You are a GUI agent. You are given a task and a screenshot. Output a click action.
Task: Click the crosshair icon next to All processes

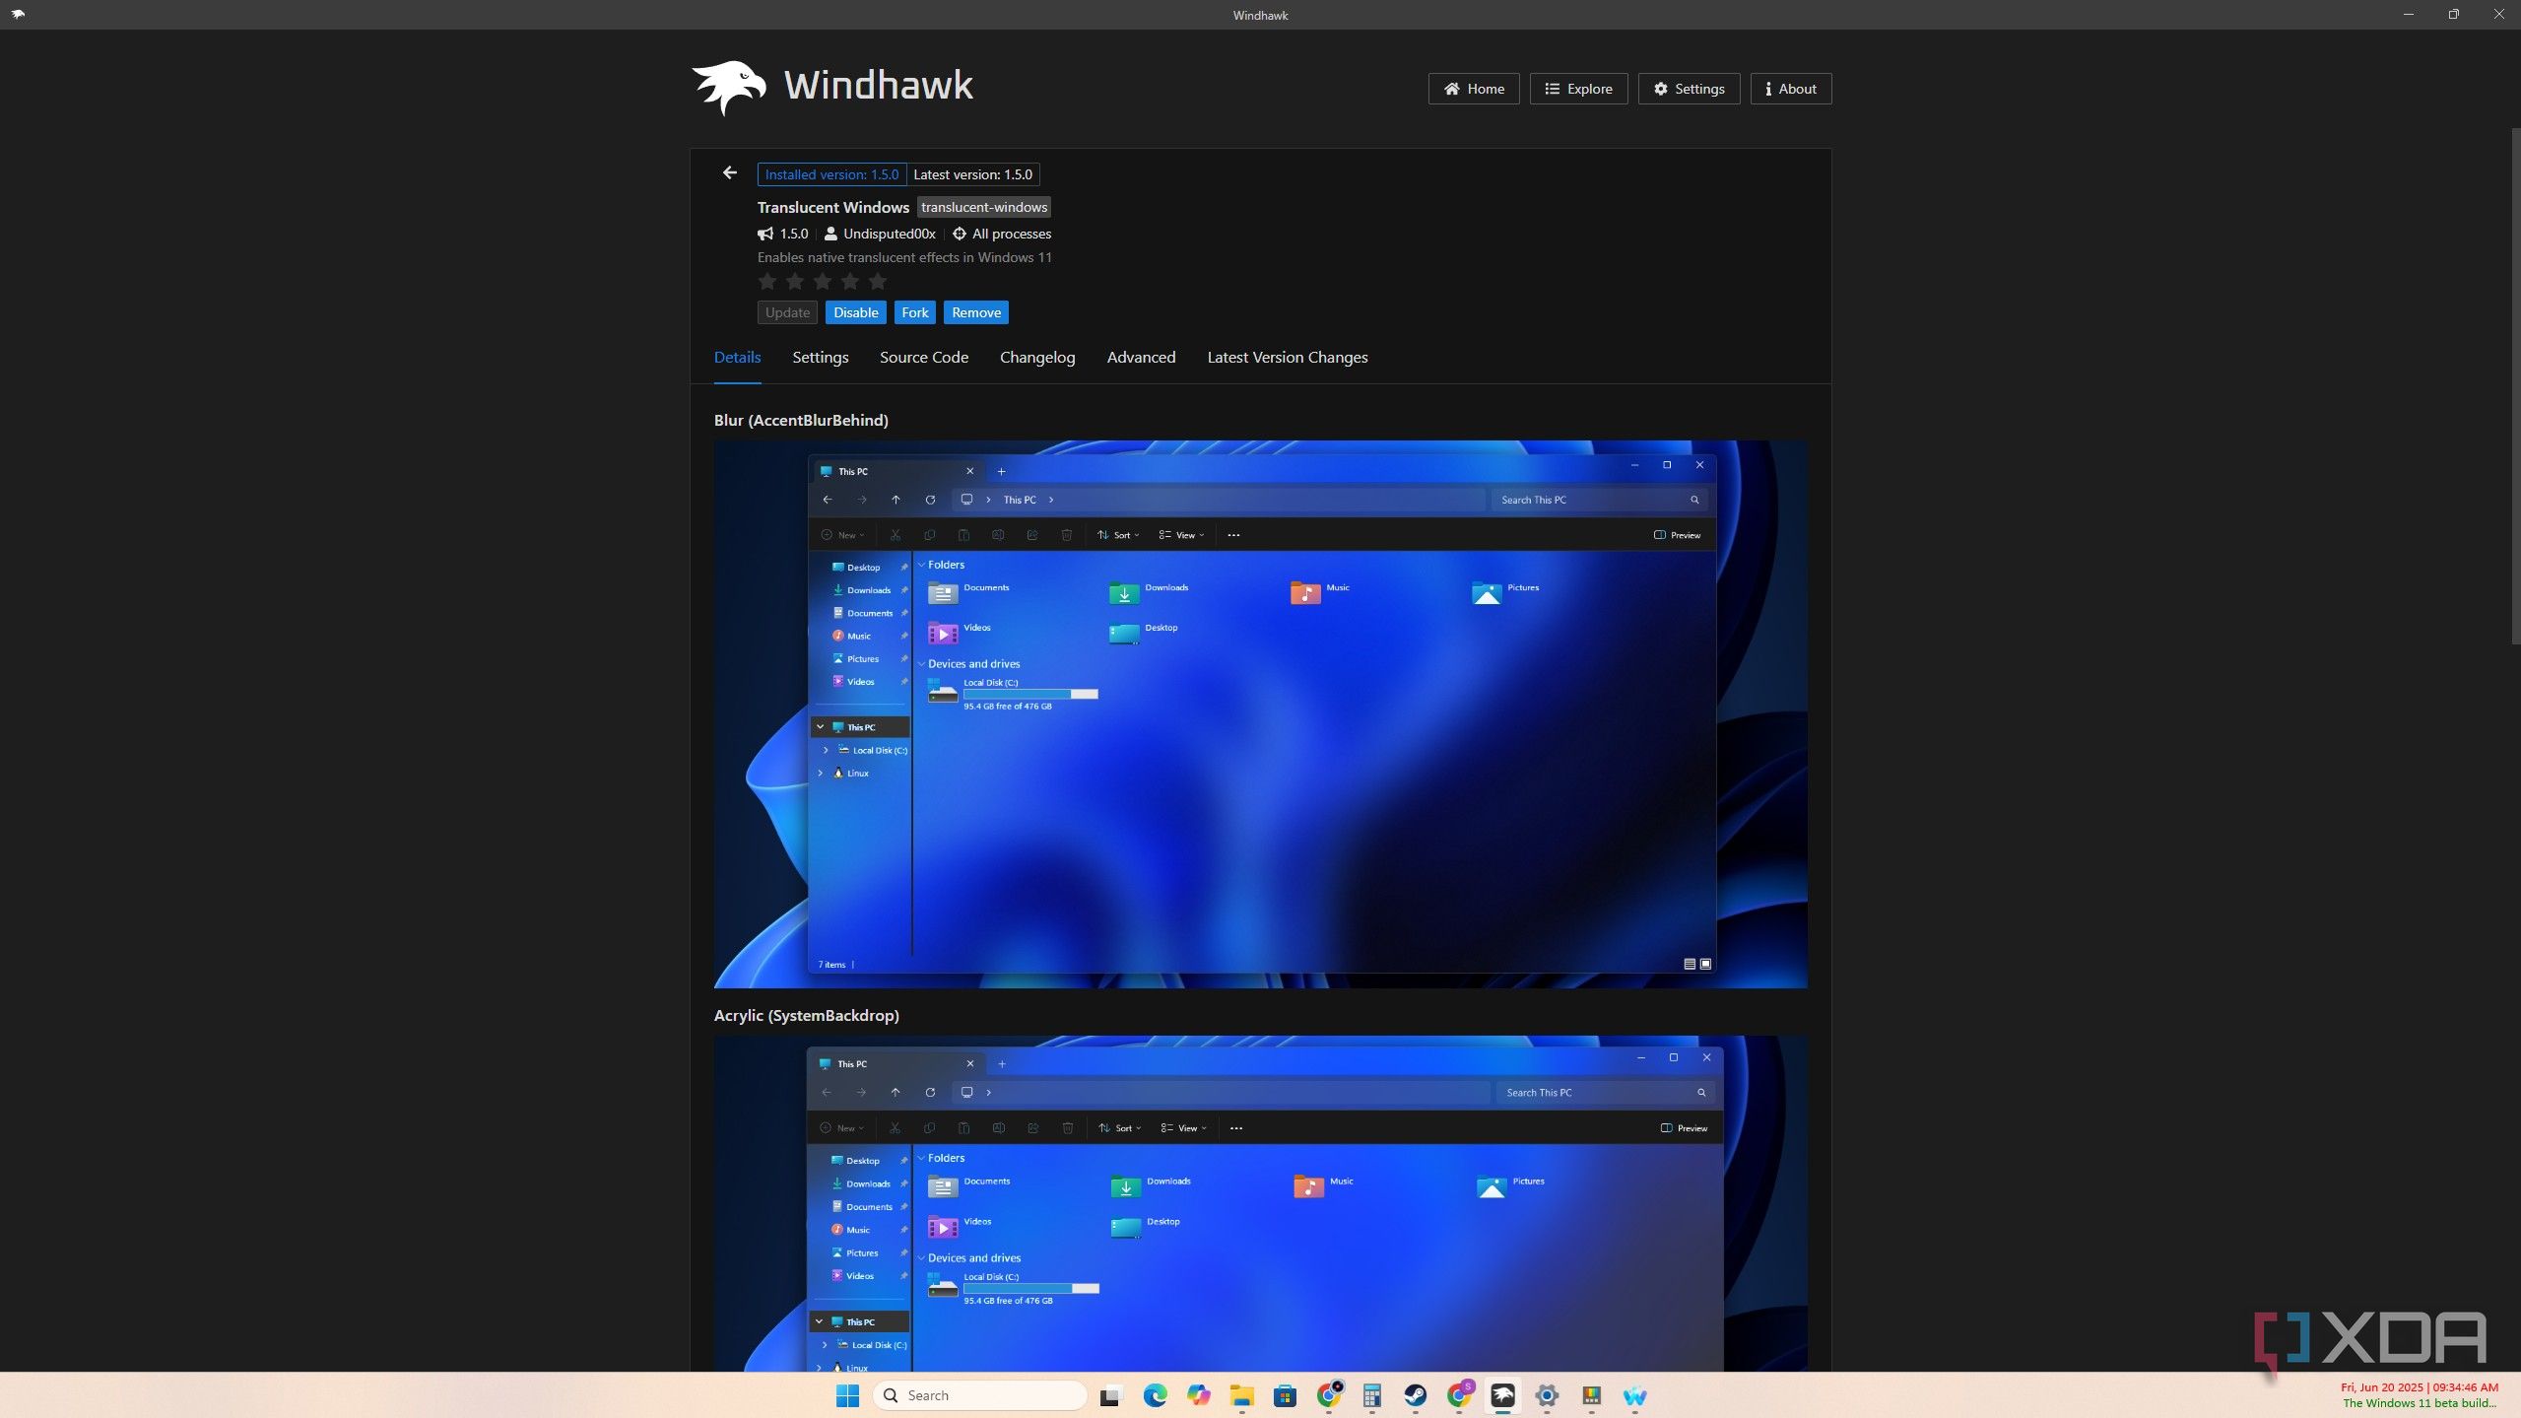click(x=959, y=235)
